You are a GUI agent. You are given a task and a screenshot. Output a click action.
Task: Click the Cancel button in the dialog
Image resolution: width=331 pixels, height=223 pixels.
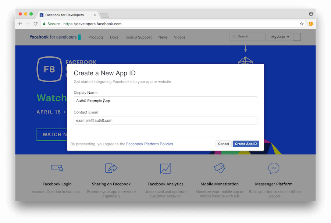223,144
